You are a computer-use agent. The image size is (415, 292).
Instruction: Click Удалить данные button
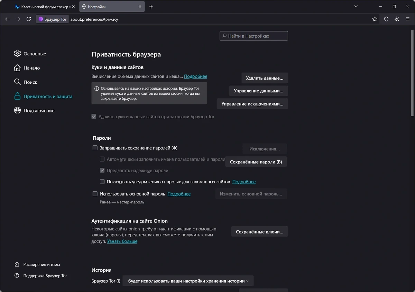(x=265, y=78)
